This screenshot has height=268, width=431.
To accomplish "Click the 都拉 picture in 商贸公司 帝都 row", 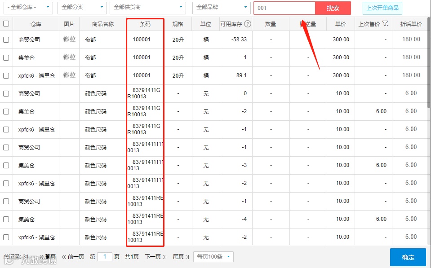I will click(69, 39).
